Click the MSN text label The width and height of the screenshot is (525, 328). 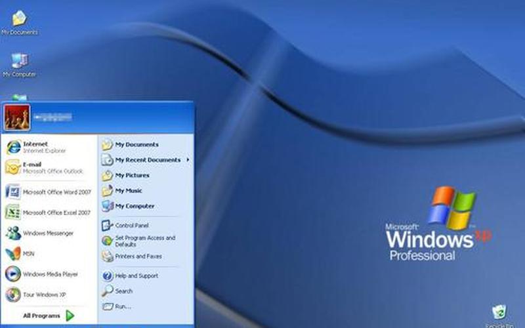[x=28, y=254]
